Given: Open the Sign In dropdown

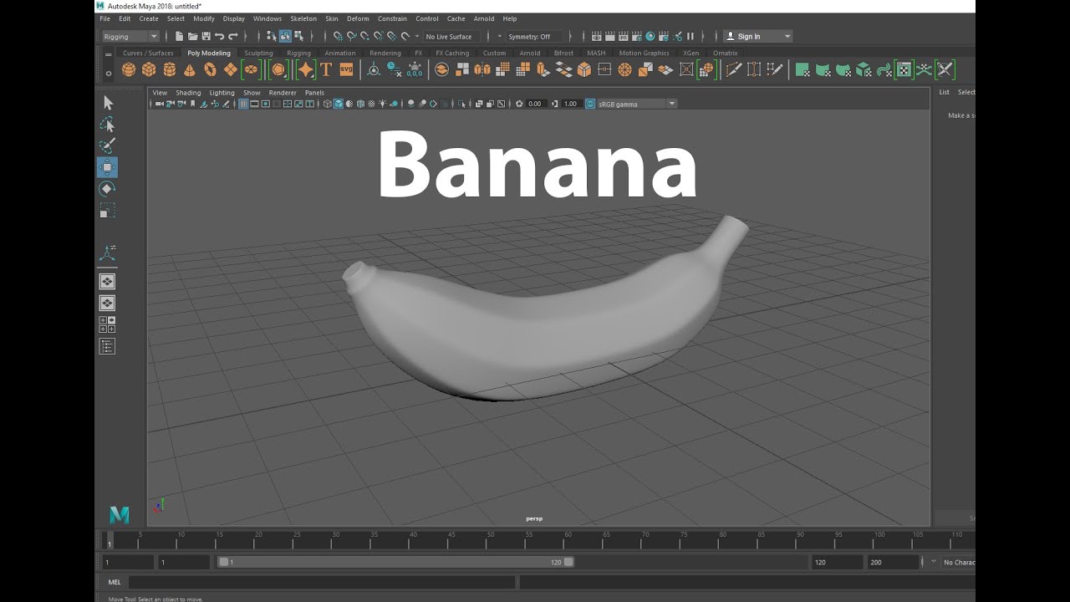Looking at the screenshot, I should point(757,36).
